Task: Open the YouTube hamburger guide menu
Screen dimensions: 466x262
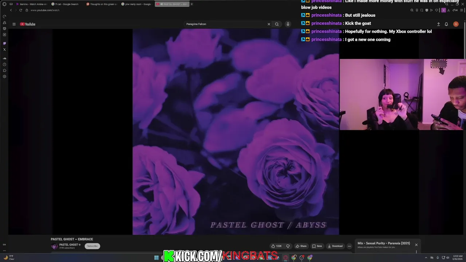Action: (14, 24)
